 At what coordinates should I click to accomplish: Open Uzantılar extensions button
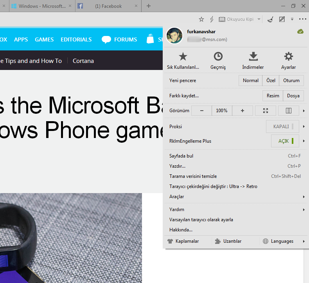pos(228,241)
